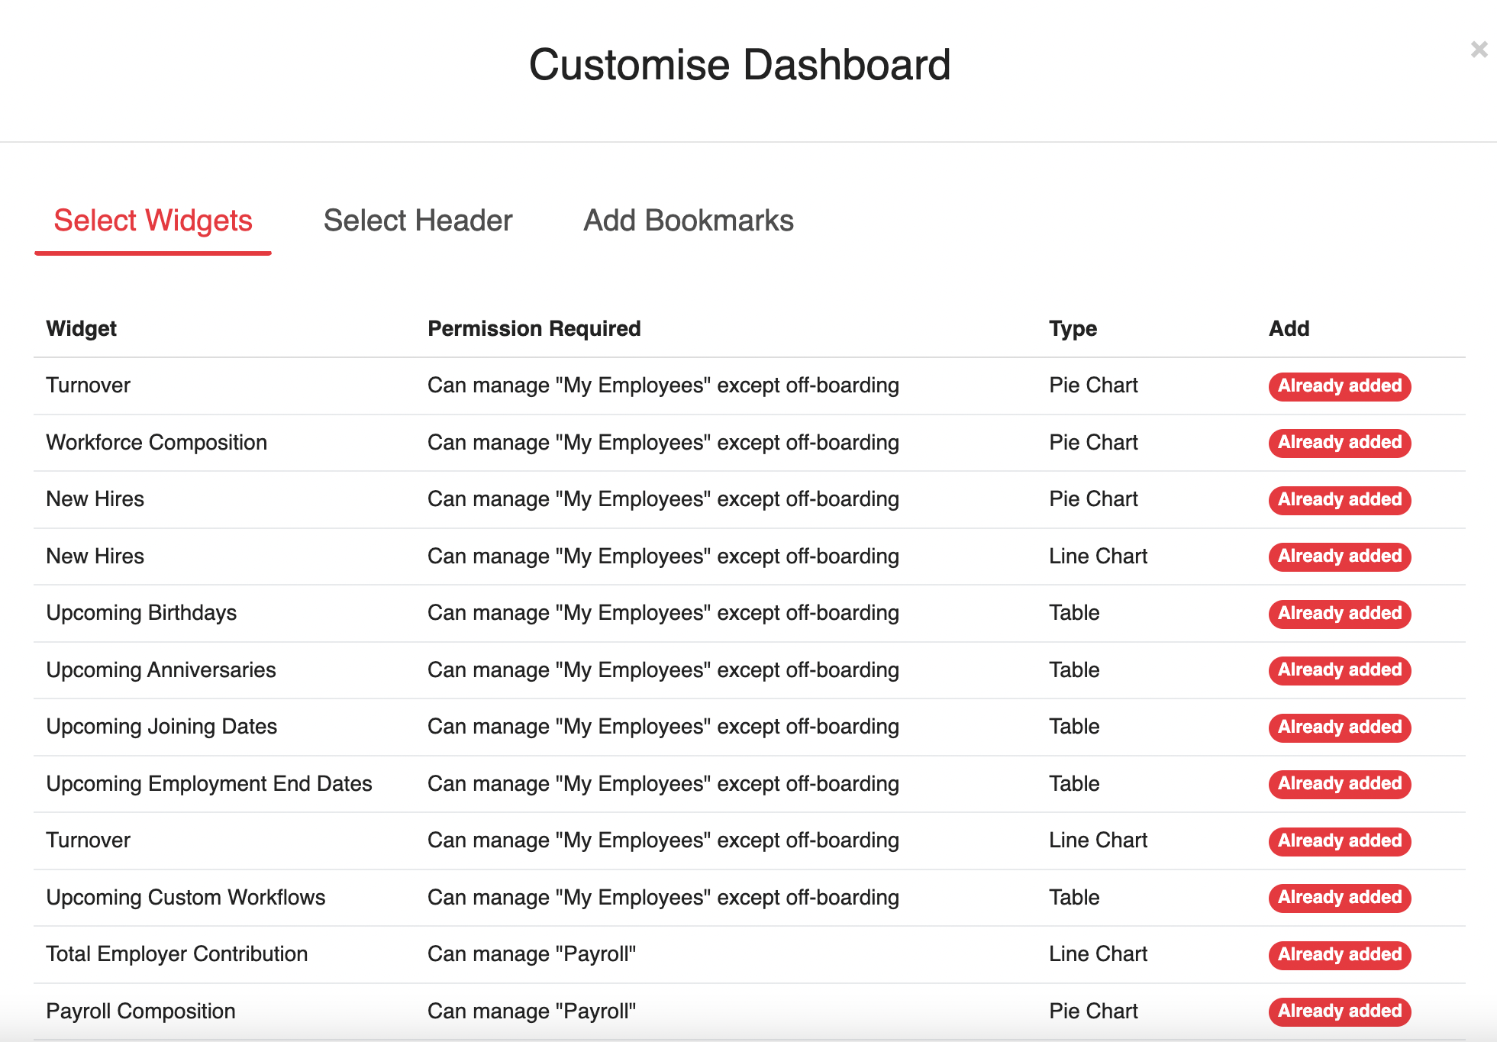Click the Permission Required column header
This screenshot has height=1042, width=1497.
[534, 328]
